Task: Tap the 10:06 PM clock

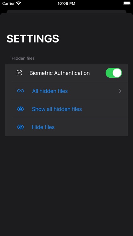Action: [66, 3]
